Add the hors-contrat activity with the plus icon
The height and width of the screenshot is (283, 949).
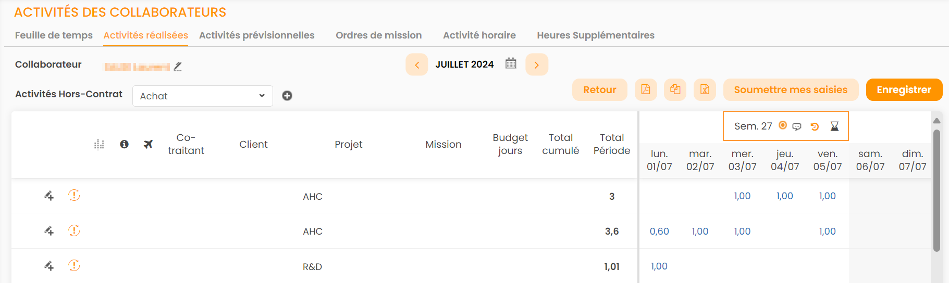click(x=287, y=96)
